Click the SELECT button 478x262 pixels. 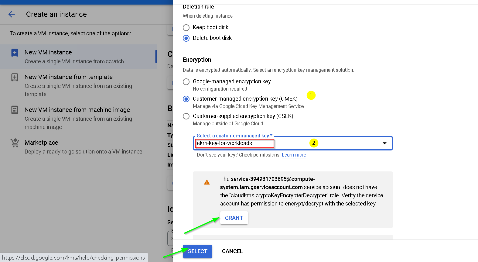click(x=197, y=251)
